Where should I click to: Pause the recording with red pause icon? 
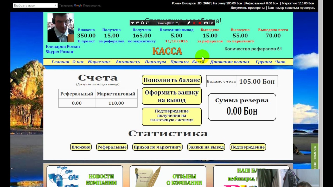194,23
